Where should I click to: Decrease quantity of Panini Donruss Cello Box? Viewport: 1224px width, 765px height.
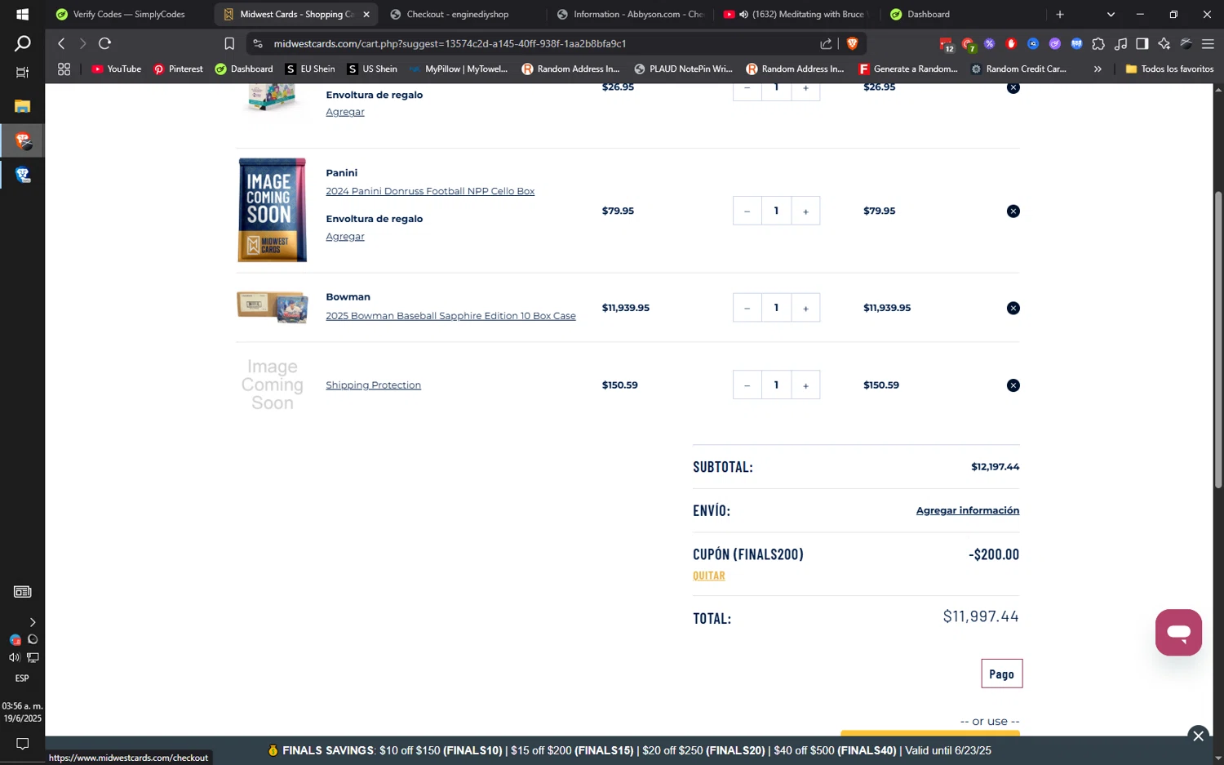click(x=747, y=211)
